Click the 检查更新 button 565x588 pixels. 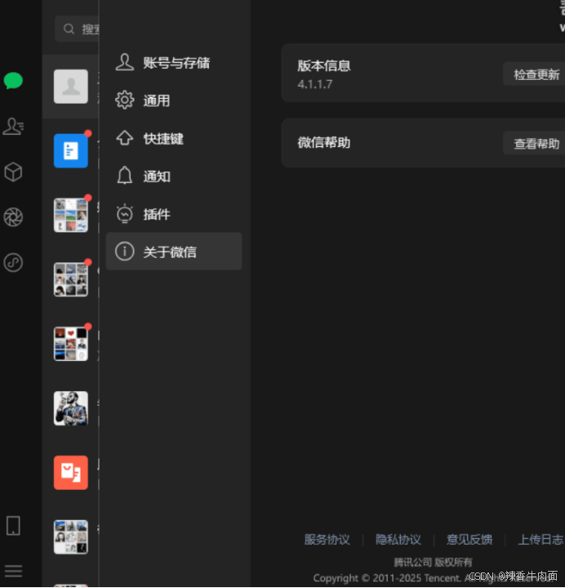pos(536,74)
